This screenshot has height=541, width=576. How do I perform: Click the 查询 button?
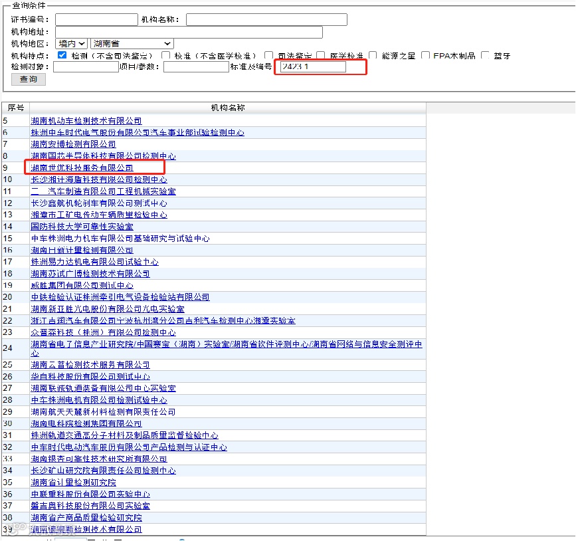pyautogui.click(x=29, y=79)
